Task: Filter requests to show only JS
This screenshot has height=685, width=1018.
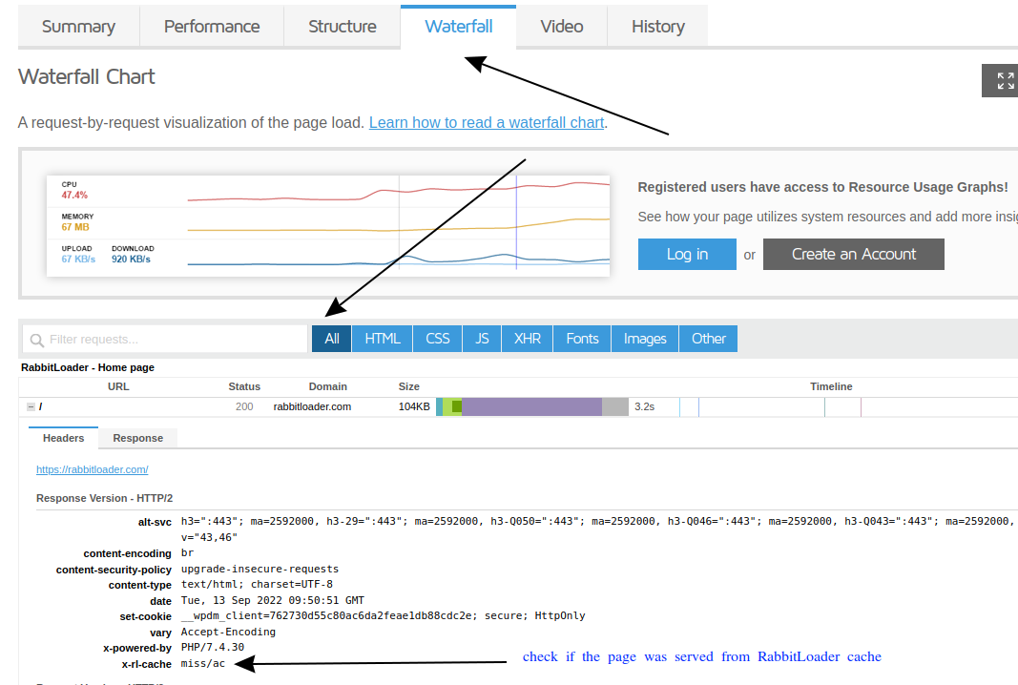Action: click(482, 339)
